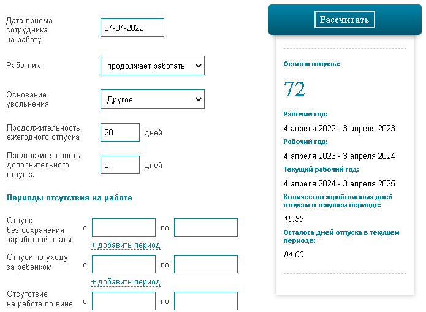Focus the 'Отсутствие на работе по вине' end field
426x312 pixels.
[206, 301]
